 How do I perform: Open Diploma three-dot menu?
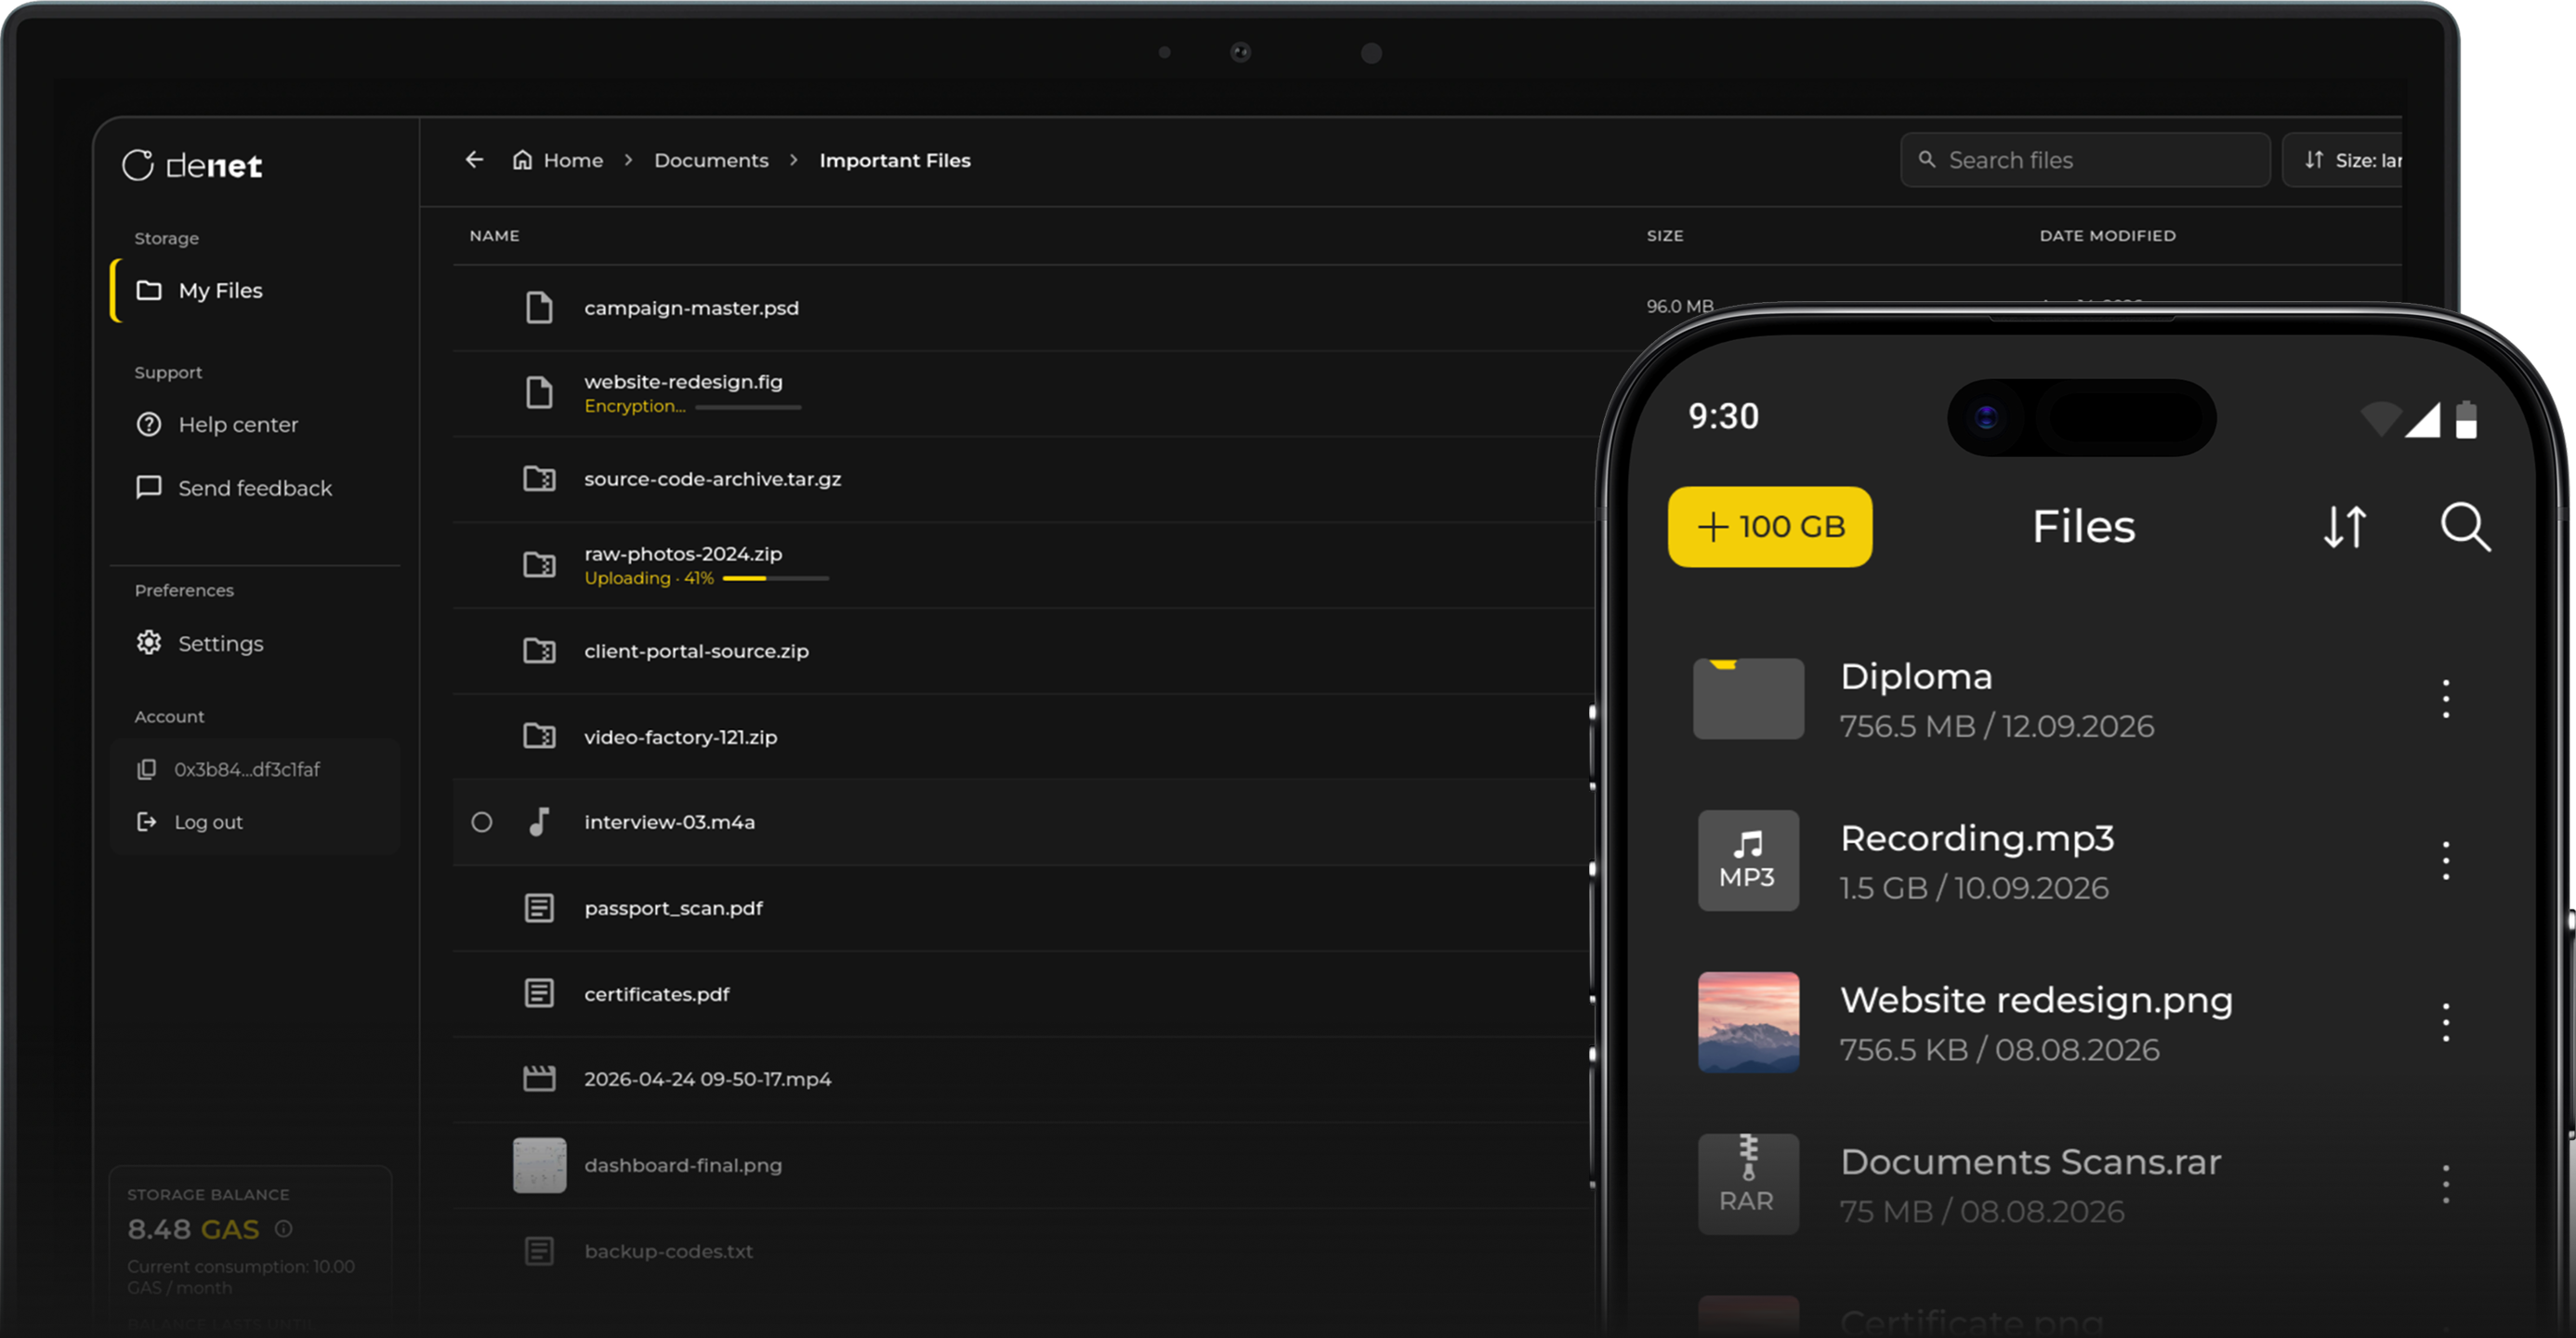tap(2446, 699)
